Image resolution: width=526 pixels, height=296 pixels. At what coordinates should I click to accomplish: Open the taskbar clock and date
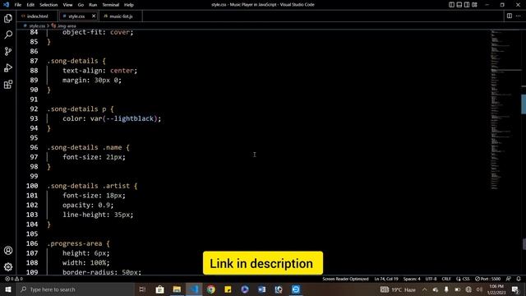496,289
